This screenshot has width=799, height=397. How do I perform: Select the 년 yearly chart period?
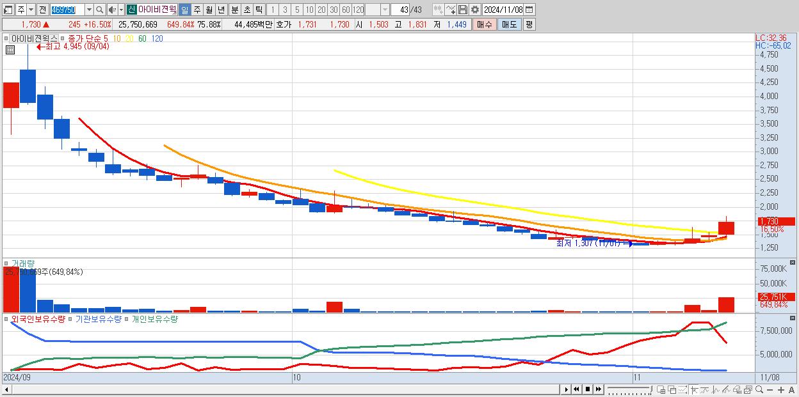point(221,10)
